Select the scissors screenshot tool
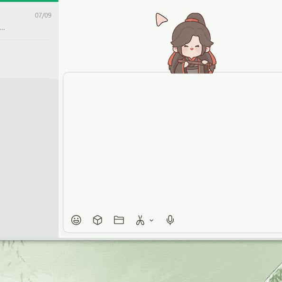282x282 pixels. pos(140,220)
